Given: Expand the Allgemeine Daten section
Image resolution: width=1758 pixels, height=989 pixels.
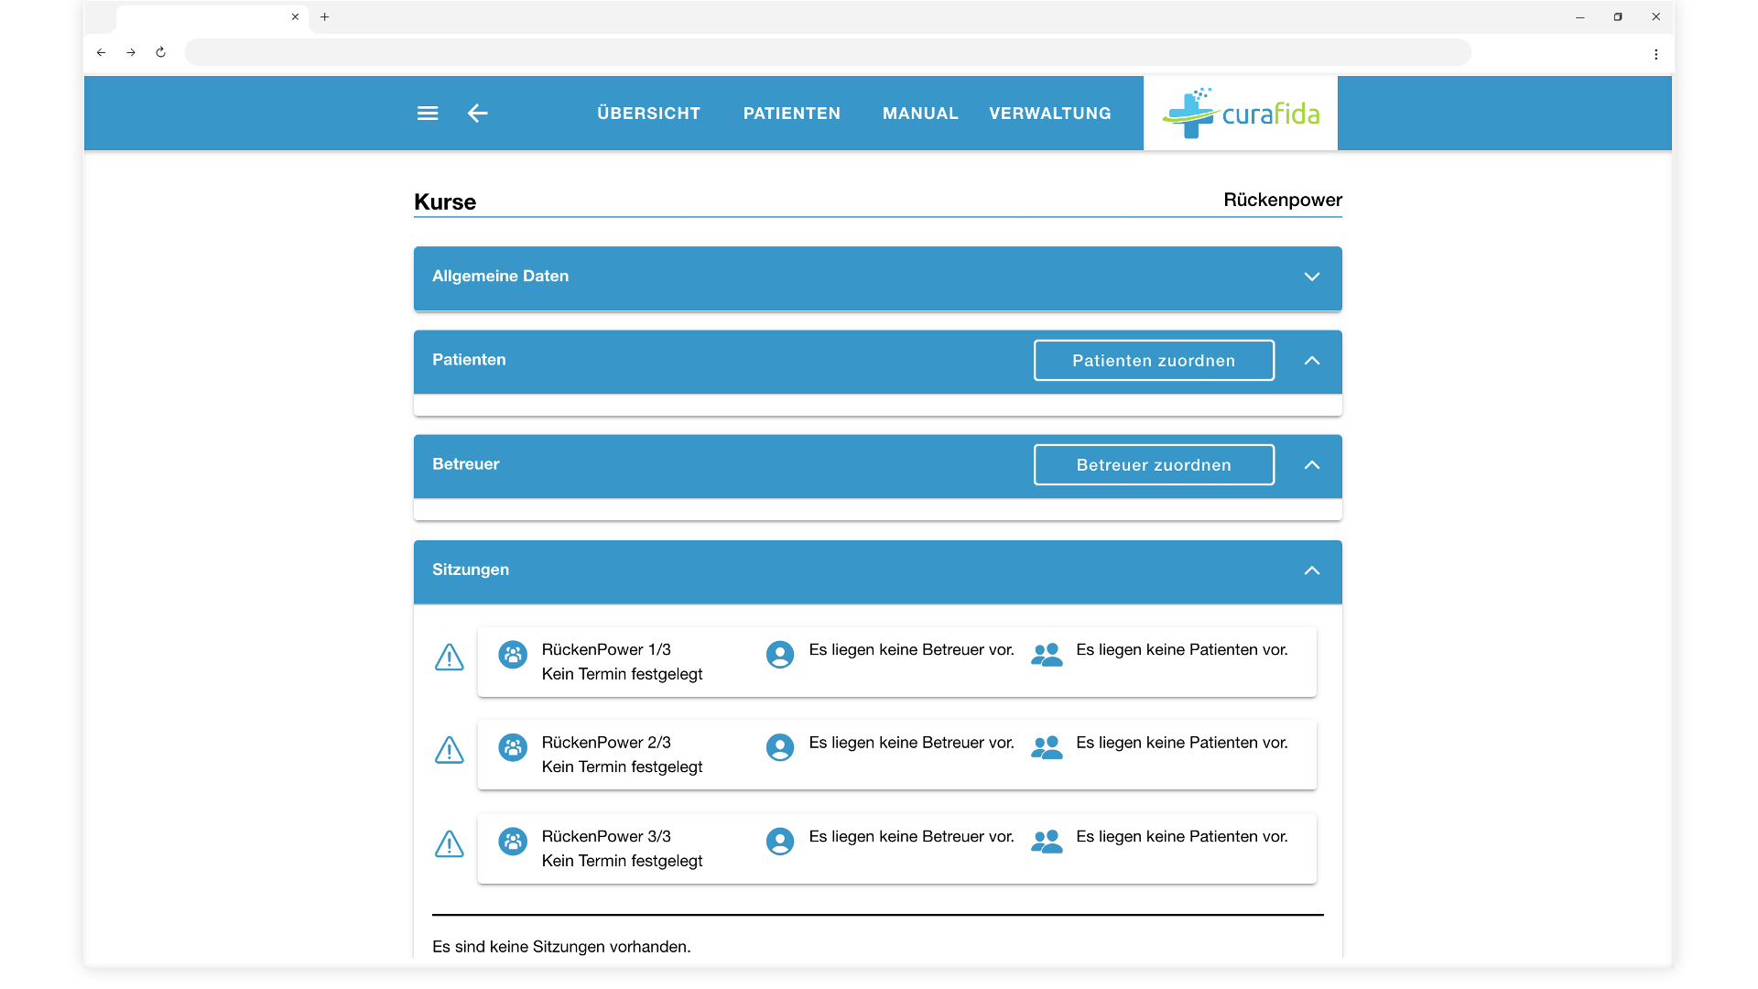Looking at the screenshot, I should point(1311,277).
